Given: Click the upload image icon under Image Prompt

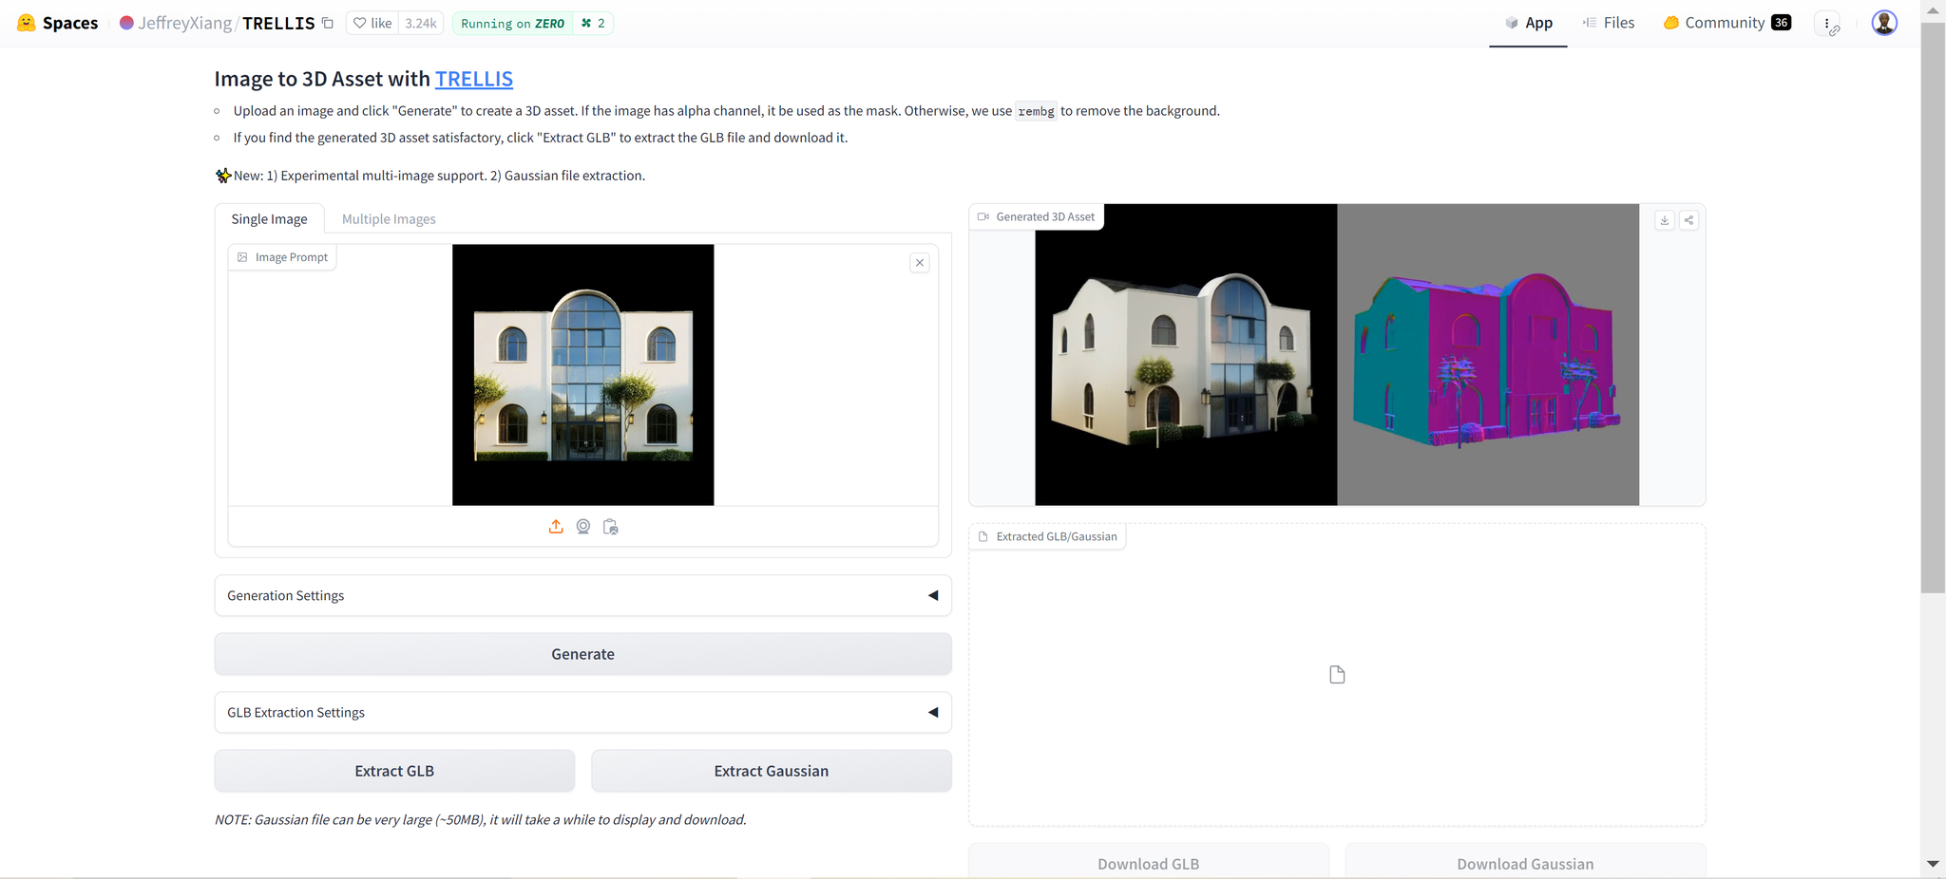Looking at the screenshot, I should click(556, 527).
